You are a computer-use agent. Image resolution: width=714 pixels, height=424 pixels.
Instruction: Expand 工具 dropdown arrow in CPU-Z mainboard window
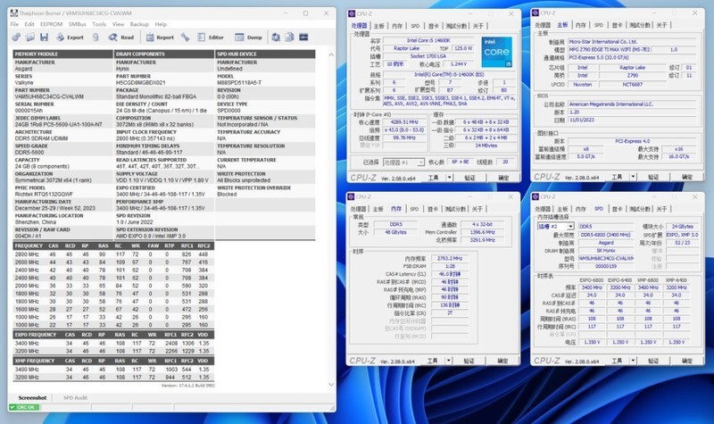click(634, 177)
